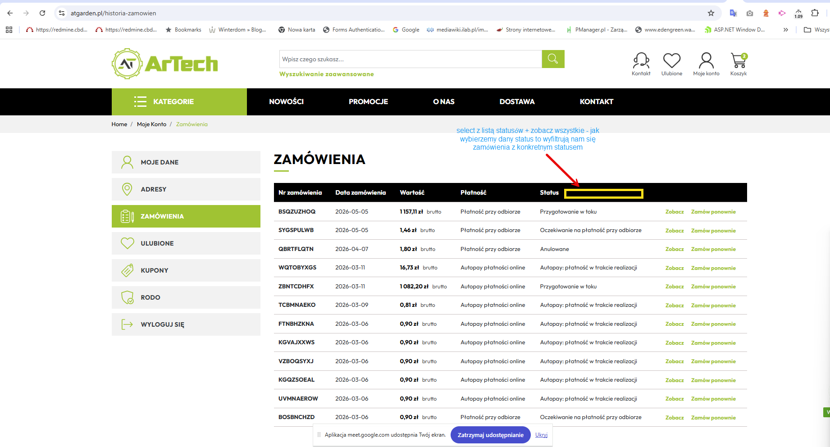Click Zobacz for order BSQZUZHOQ
830x447 pixels.
[x=675, y=212]
